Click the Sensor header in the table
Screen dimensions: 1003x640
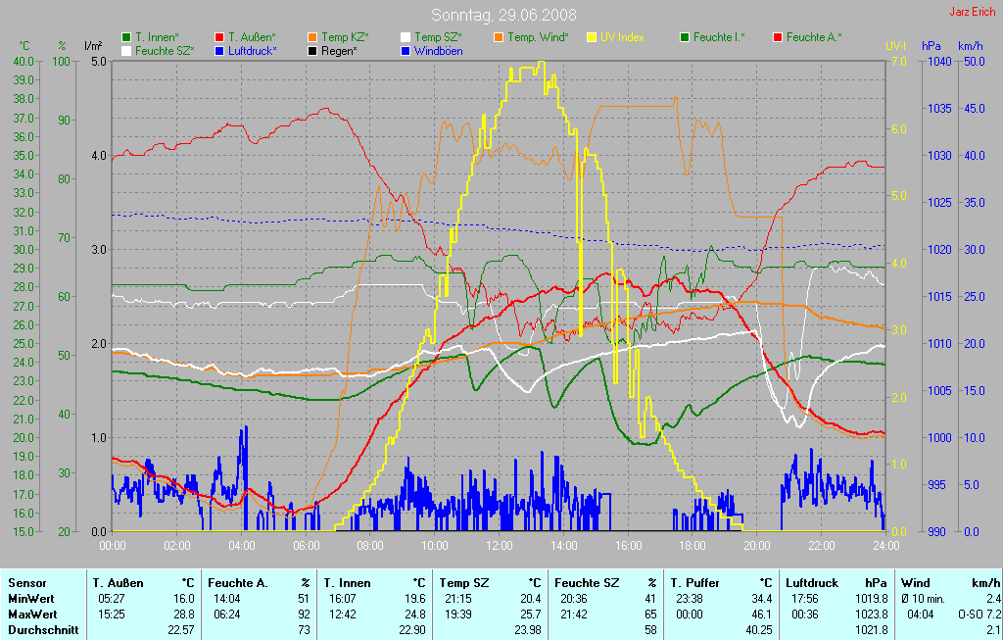[x=27, y=583]
